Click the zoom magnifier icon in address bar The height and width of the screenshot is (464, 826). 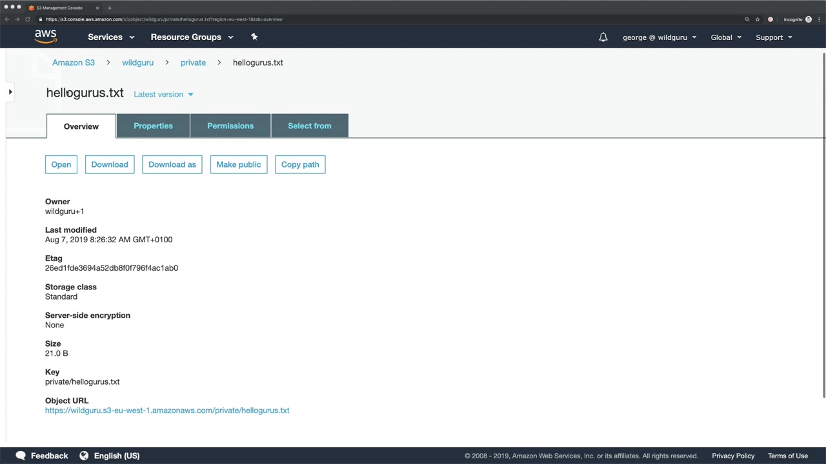pos(747,19)
